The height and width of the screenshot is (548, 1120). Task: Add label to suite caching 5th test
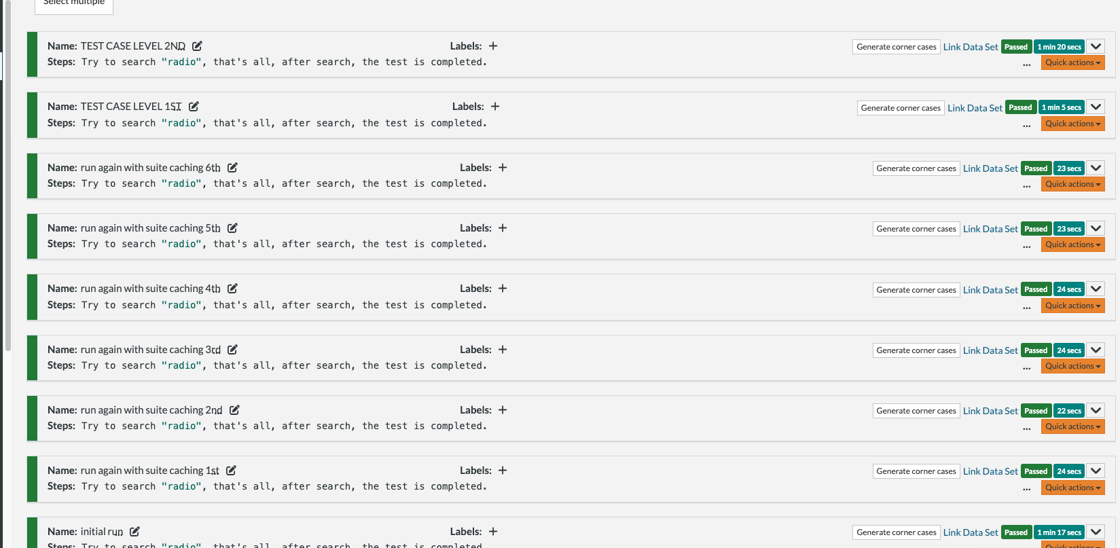click(503, 228)
